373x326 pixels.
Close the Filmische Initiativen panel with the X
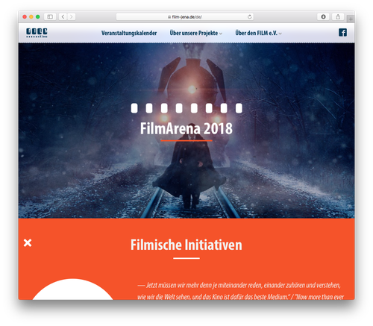pyautogui.click(x=28, y=242)
